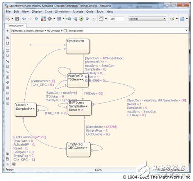
Task: Click the simulation stop time field 1e6
Action: point(117,19)
